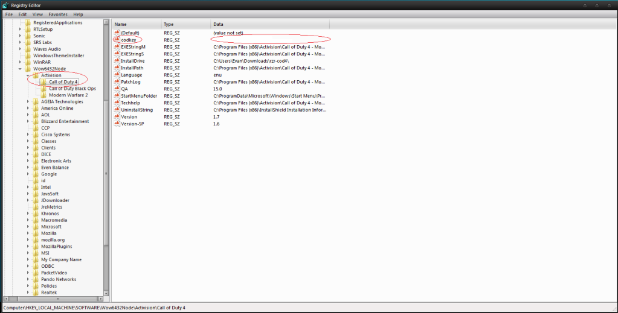Open the Help menu
Screen dimensions: 618x313
[78, 14]
